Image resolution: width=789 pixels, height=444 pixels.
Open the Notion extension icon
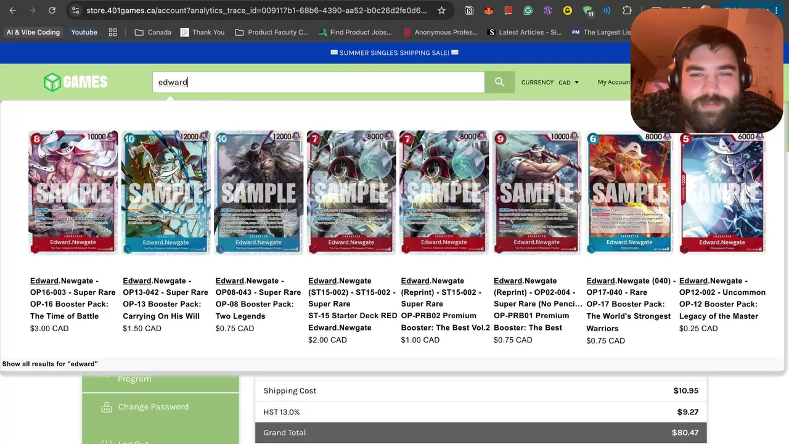469,10
